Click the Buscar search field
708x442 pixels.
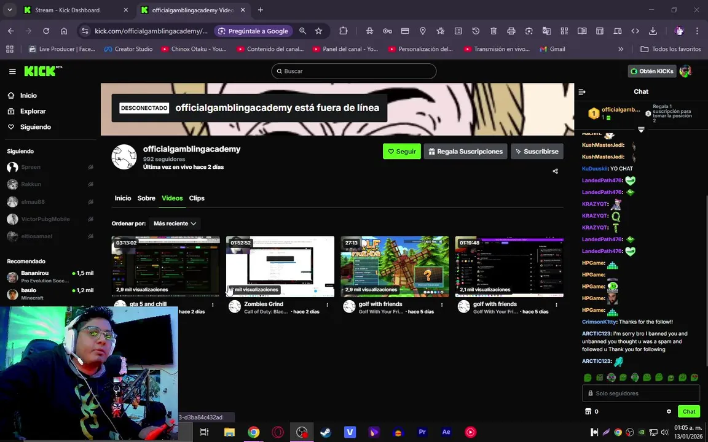(x=353, y=71)
